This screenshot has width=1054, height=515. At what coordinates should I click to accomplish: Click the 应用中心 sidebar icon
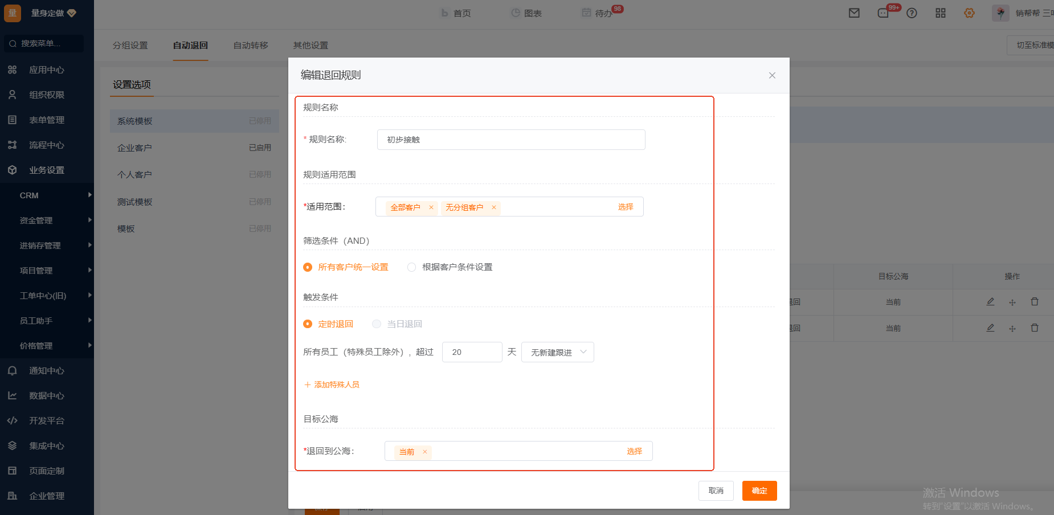pyautogui.click(x=12, y=70)
